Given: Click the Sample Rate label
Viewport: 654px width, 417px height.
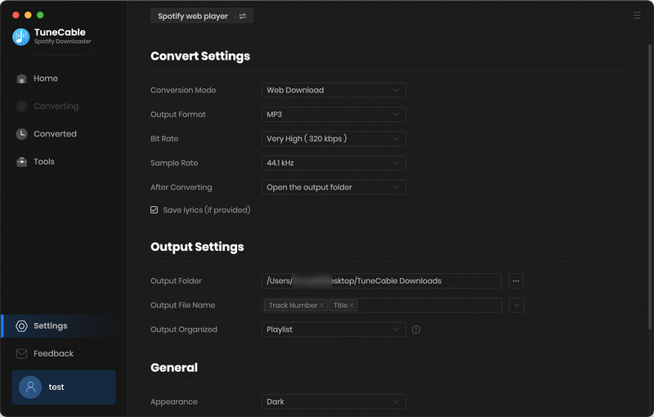Looking at the screenshot, I should pos(174,163).
